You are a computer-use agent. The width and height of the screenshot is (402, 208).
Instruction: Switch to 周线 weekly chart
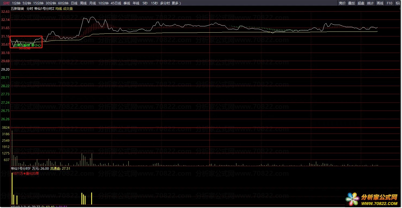pos(83,3)
